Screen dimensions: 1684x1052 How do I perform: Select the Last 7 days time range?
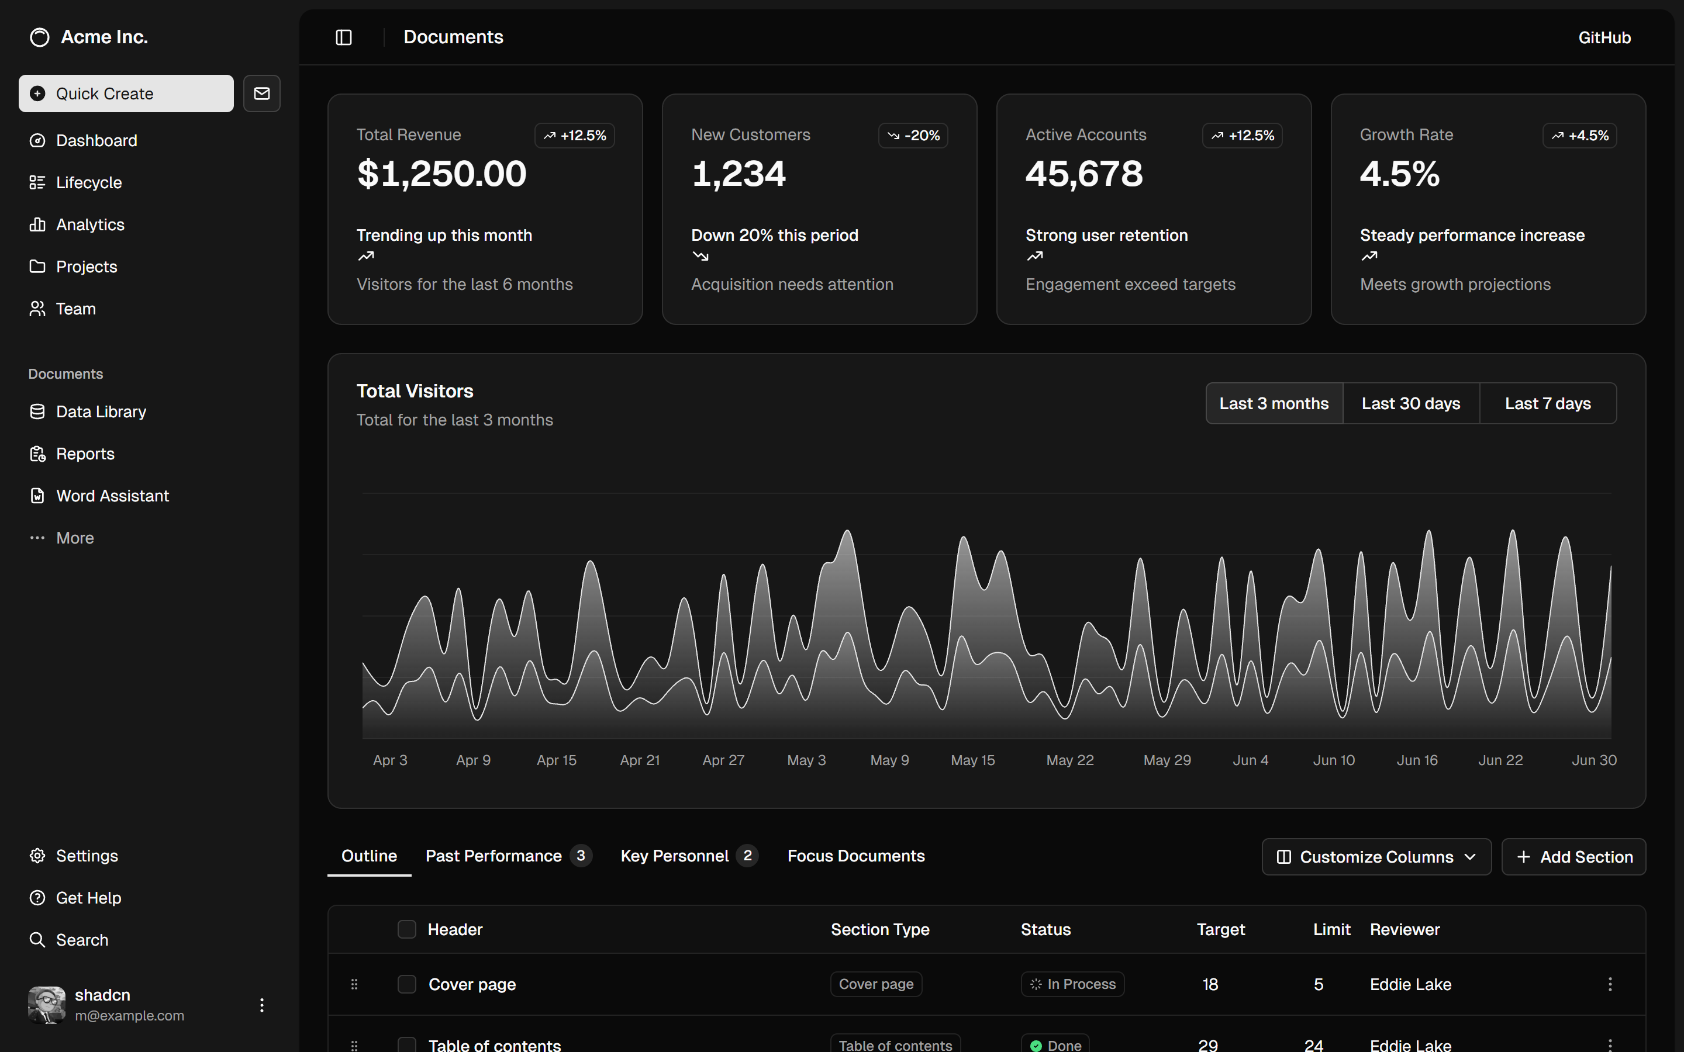click(1548, 403)
